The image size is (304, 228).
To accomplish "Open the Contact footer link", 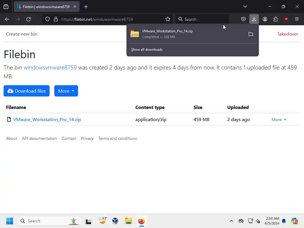I will coord(69,138).
